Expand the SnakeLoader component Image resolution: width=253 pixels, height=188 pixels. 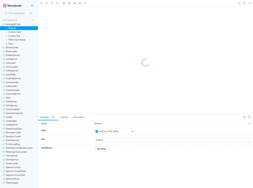pos(12,163)
